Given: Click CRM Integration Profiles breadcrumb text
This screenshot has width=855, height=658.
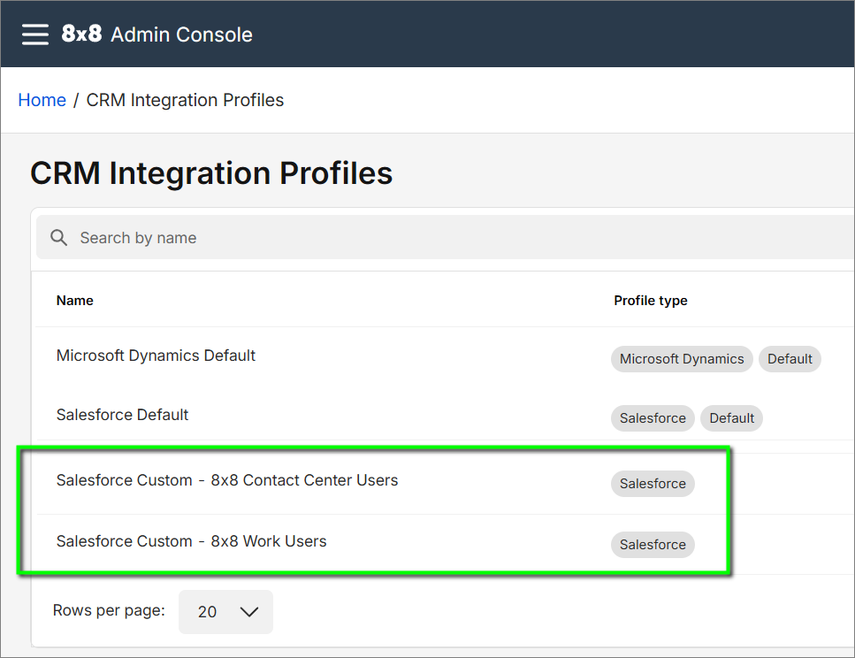Looking at the screenshot, I should [x=185, y=100].
